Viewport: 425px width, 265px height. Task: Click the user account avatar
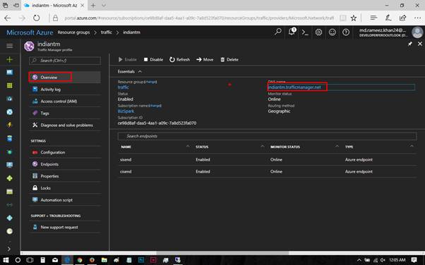417,32
